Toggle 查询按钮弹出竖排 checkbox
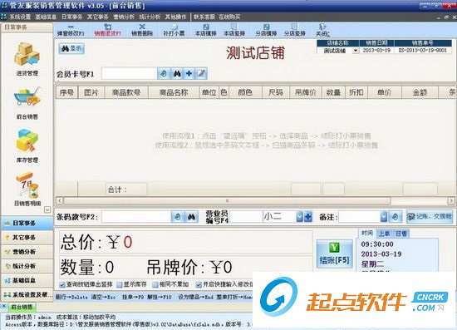Screen dimensions: 457x330 [x=62, y=285]
